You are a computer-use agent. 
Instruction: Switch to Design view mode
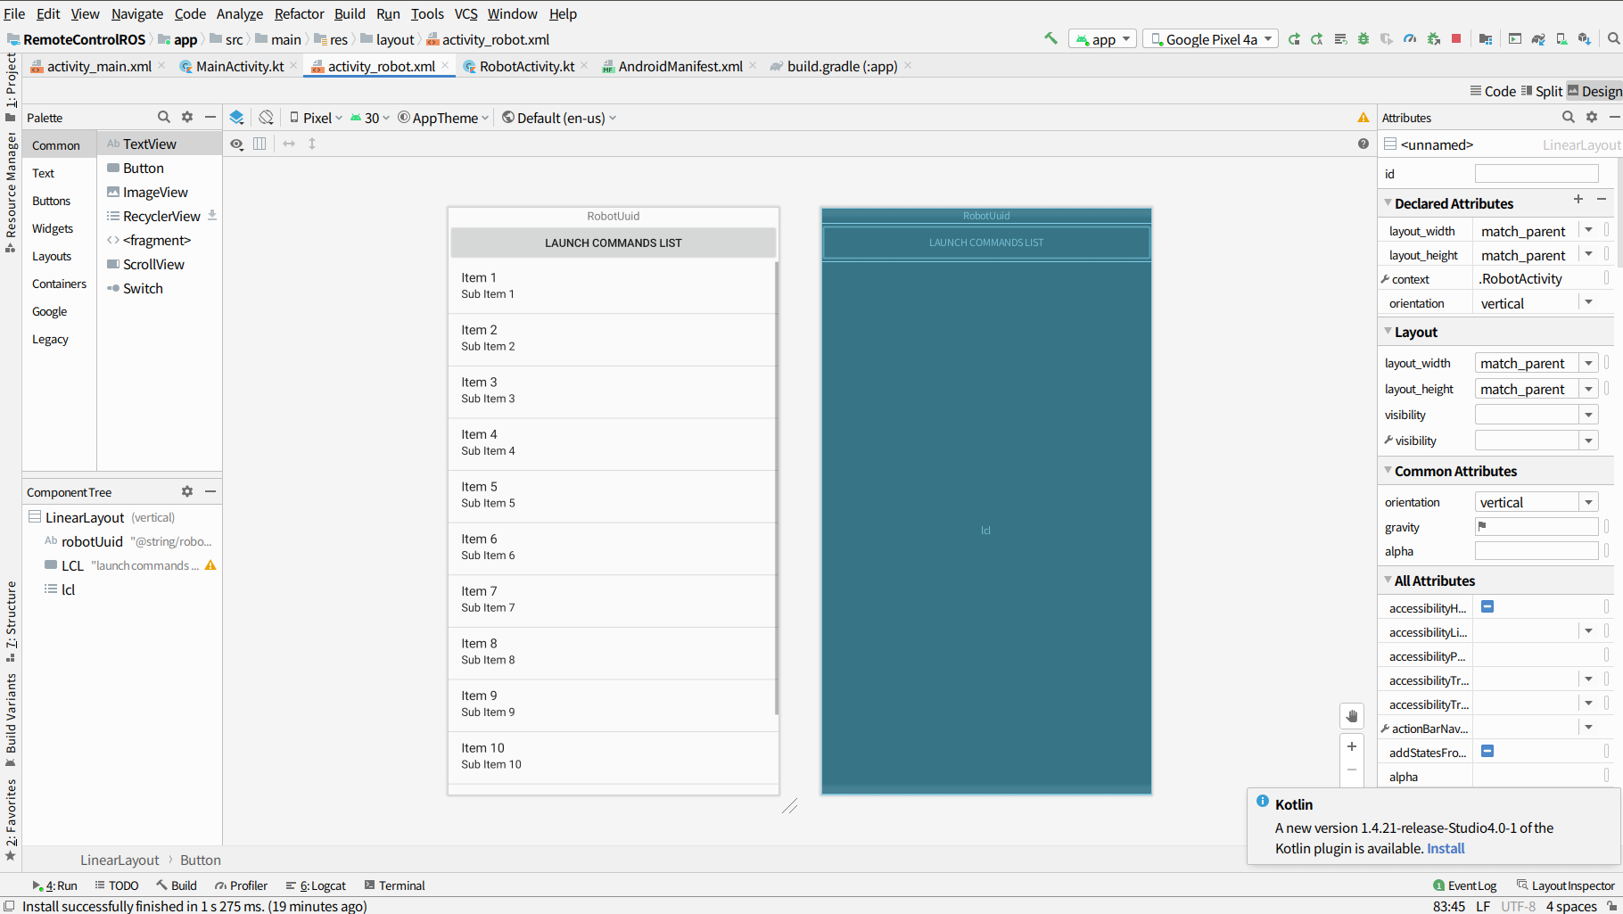tap(1595, 91)
